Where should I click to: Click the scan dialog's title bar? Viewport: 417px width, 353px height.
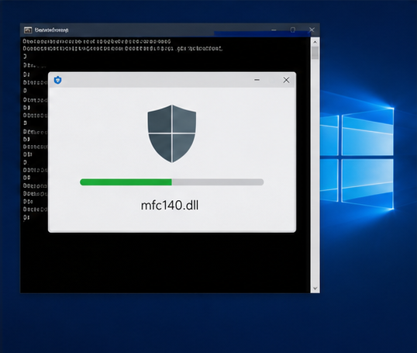tap(154, 80)
